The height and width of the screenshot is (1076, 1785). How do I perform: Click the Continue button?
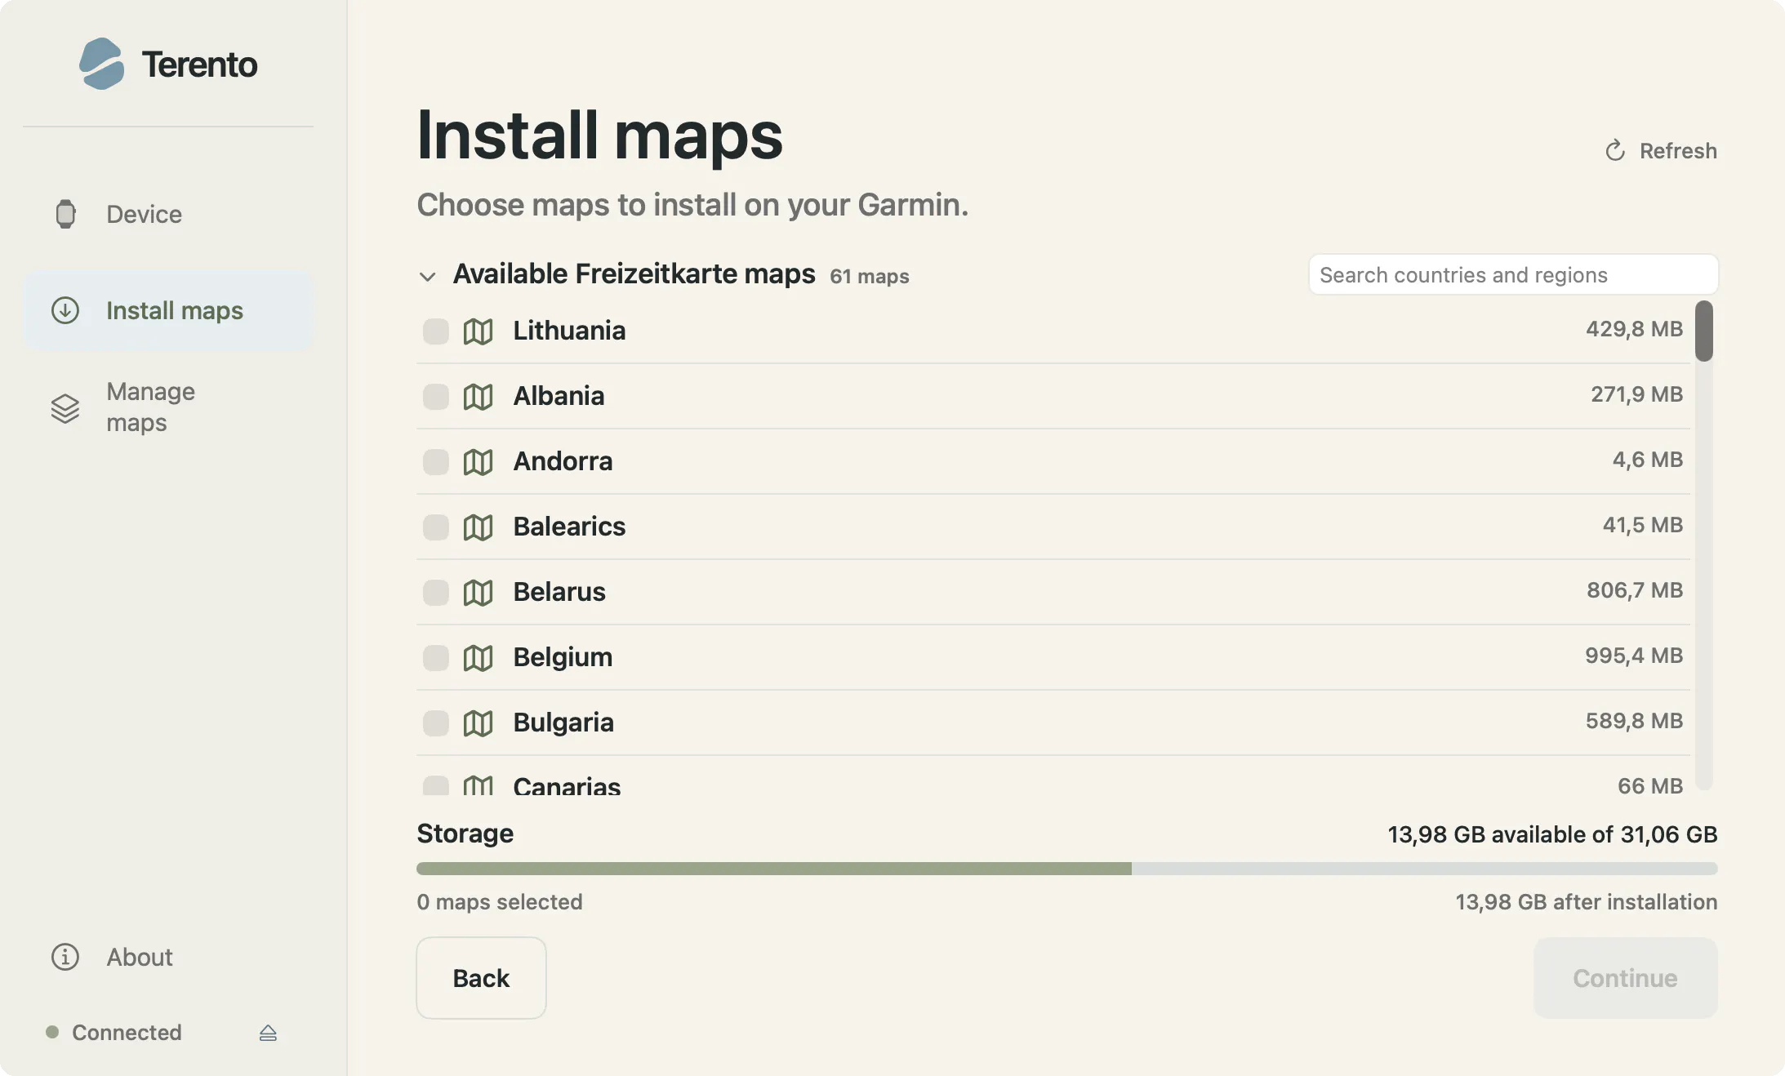point(1625,977)
